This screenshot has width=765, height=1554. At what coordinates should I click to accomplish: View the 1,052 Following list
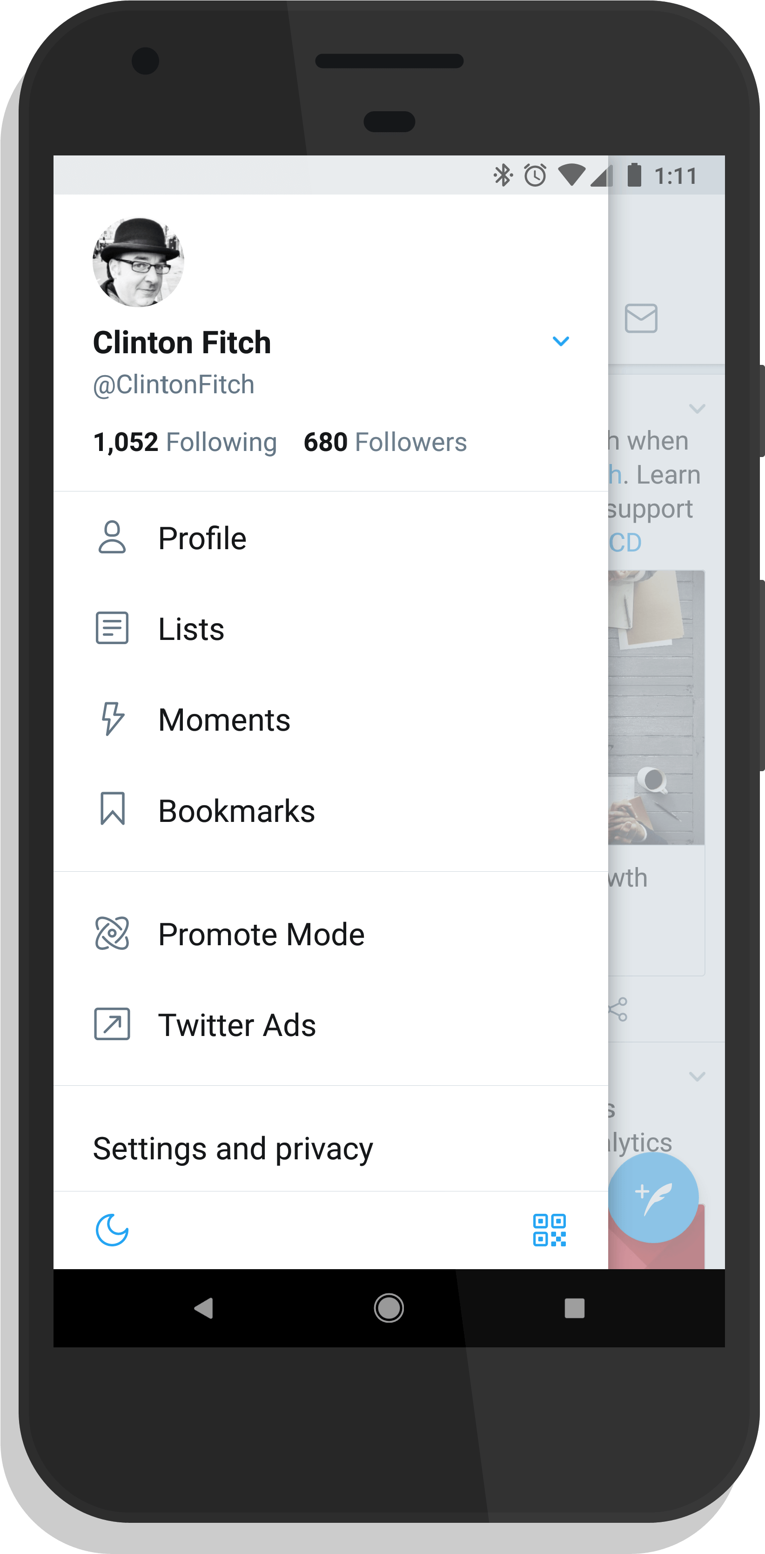pyautogui.click(x=185, y=442)
